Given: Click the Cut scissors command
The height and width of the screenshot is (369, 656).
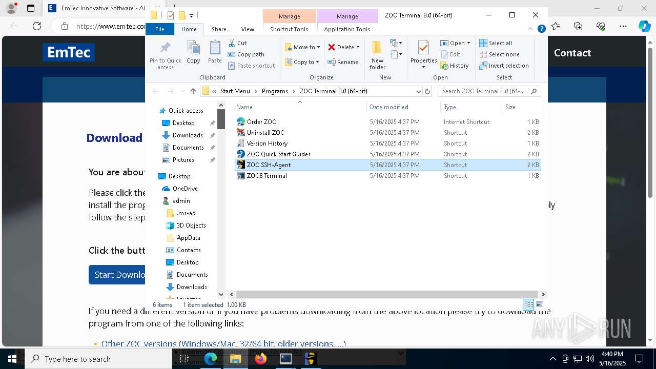Looking at the screenshot, I should click(237, 43).
